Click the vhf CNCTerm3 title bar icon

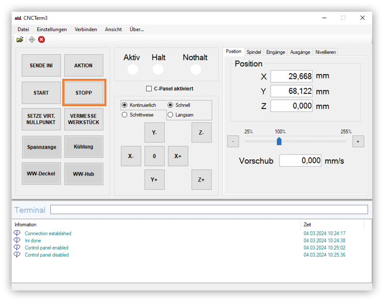[18, 18]
